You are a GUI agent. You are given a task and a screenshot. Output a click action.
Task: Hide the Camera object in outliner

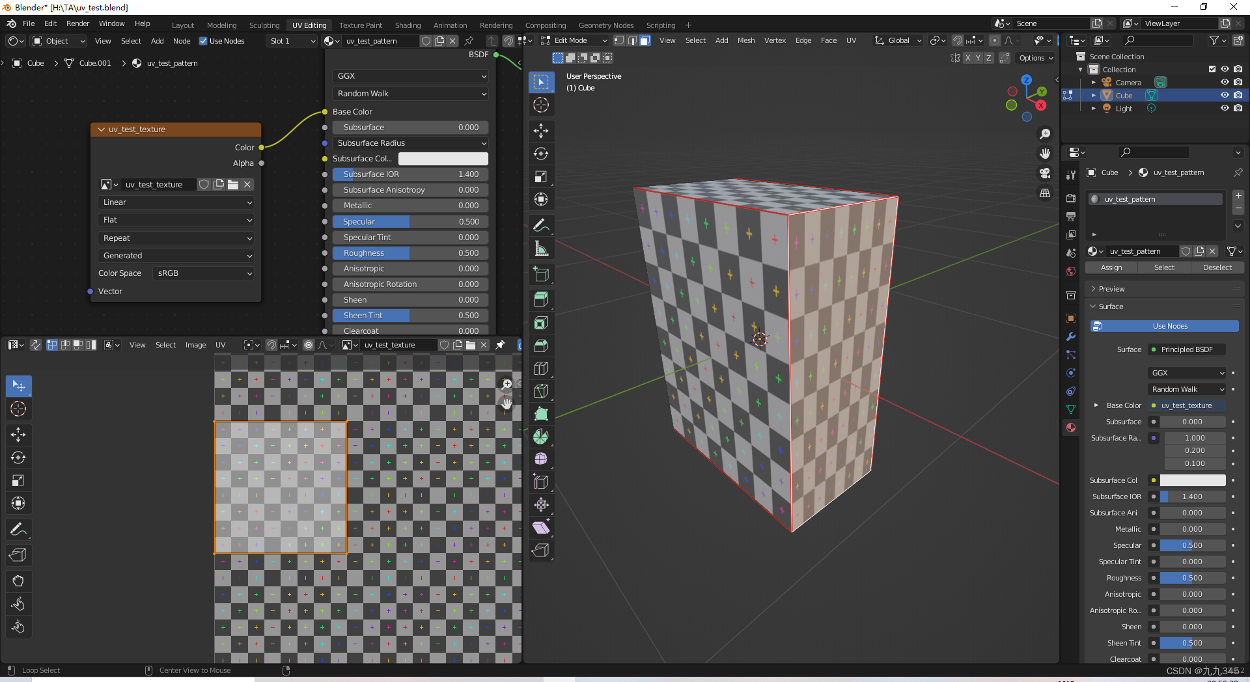1225,83
